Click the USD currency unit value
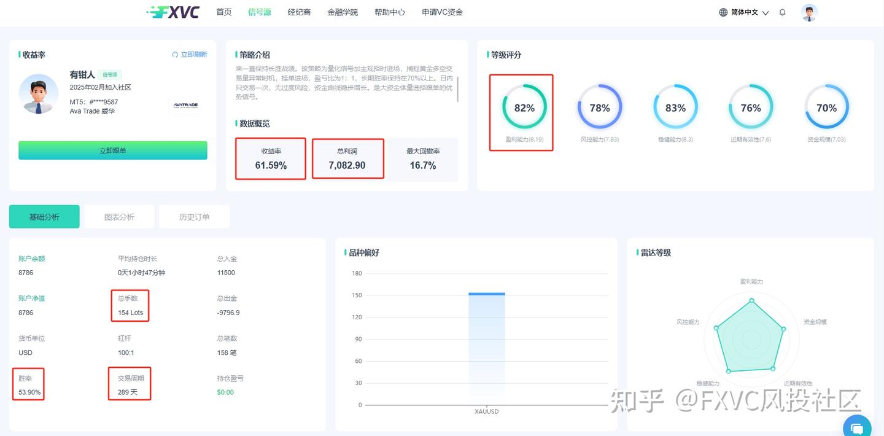Image resolution: width=884 pixels, height=436 pixels. pyautogui.click(x=25, y=352)
